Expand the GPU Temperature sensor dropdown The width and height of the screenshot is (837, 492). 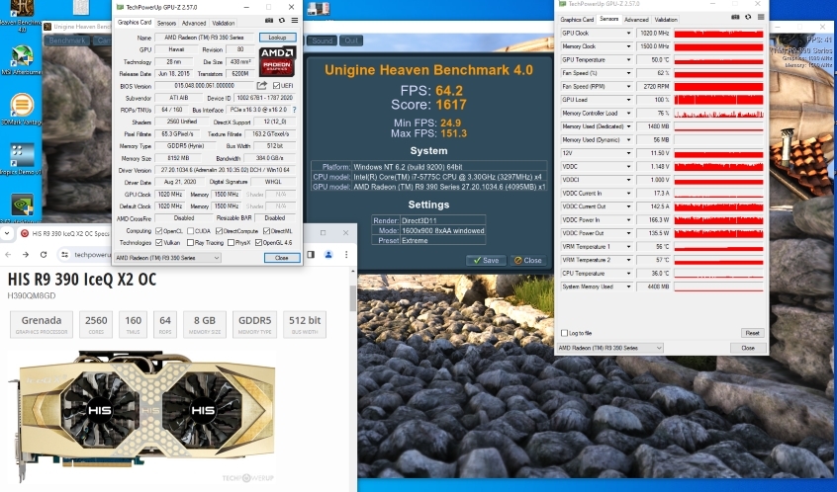point(628,59)
